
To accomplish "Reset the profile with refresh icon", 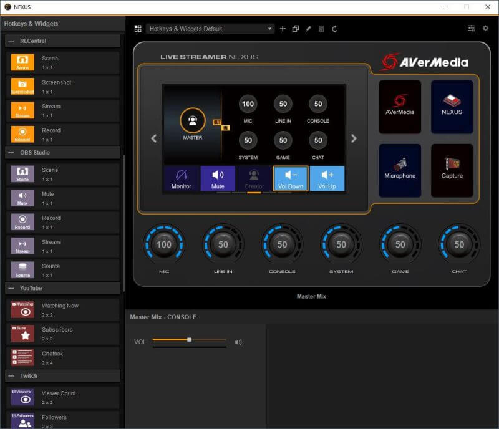I will tap(334, 29).
